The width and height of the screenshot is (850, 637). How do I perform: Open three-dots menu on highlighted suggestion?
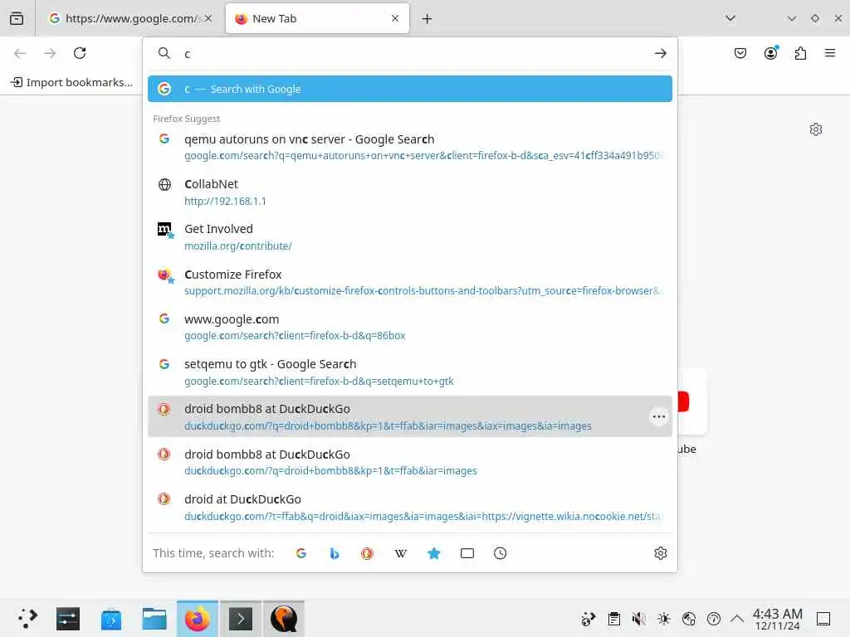(658, 416)
